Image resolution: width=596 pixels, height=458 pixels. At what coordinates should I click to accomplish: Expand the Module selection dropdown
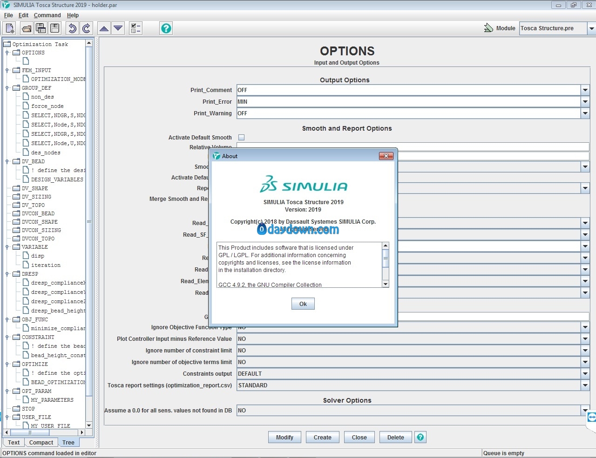[591, 28]
